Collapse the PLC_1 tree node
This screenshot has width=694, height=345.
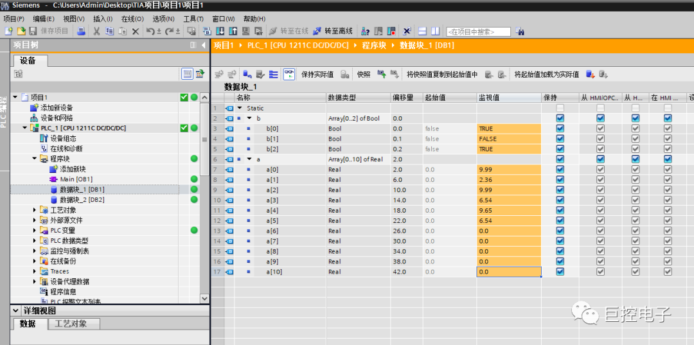[x=25, y=128]
